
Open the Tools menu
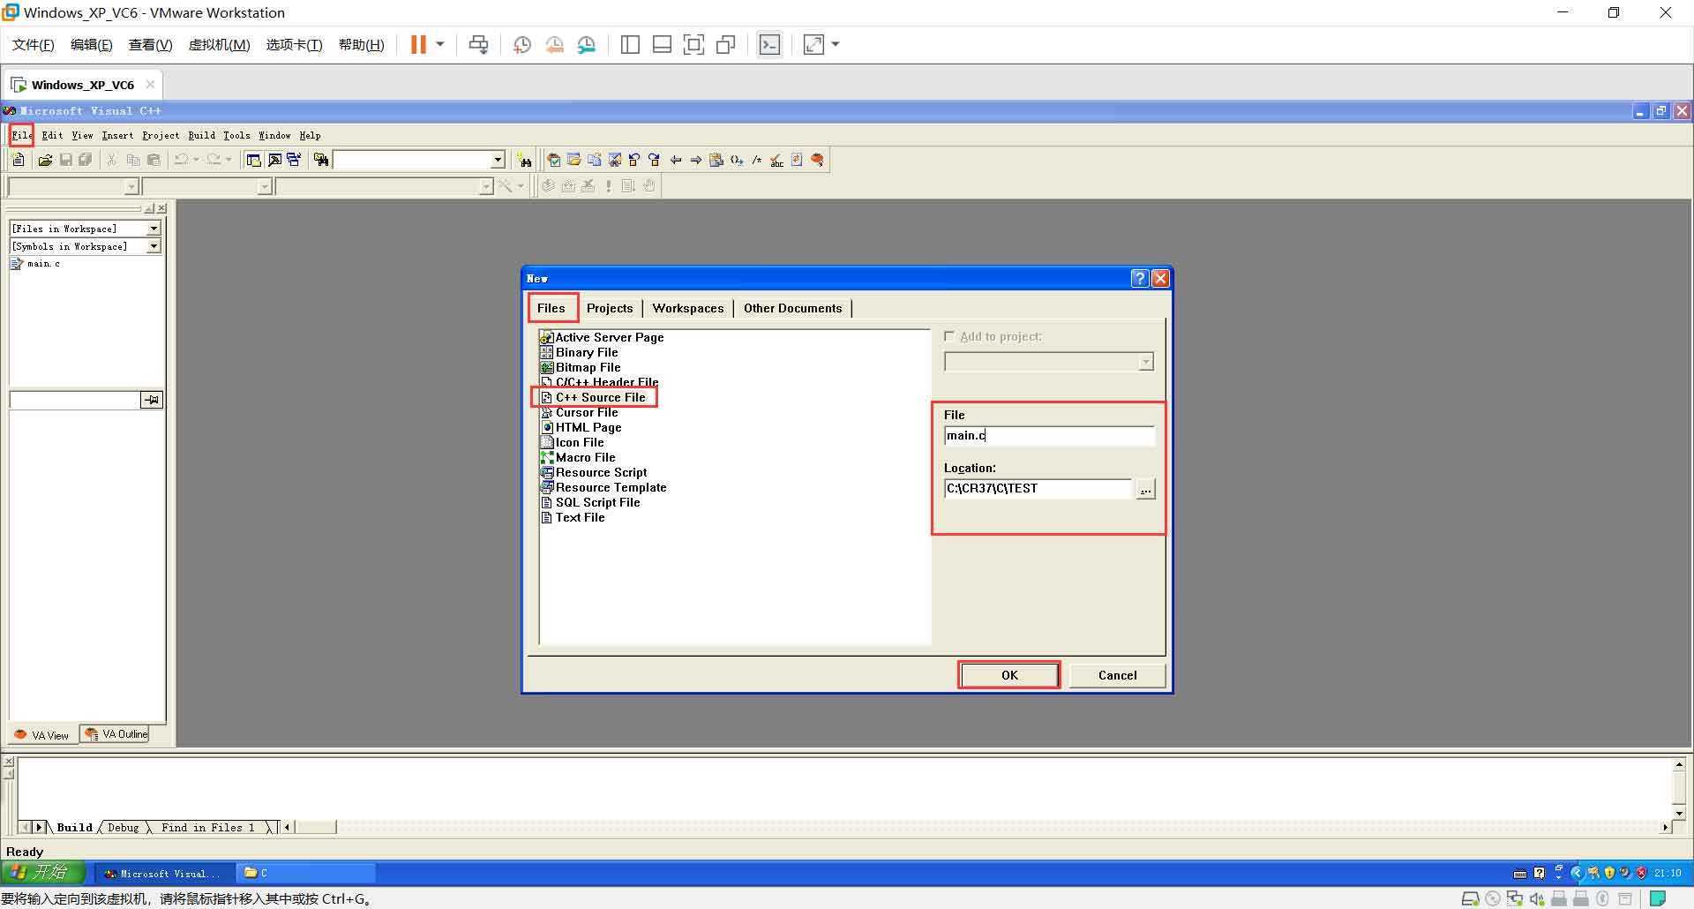[x=236, y=135]
